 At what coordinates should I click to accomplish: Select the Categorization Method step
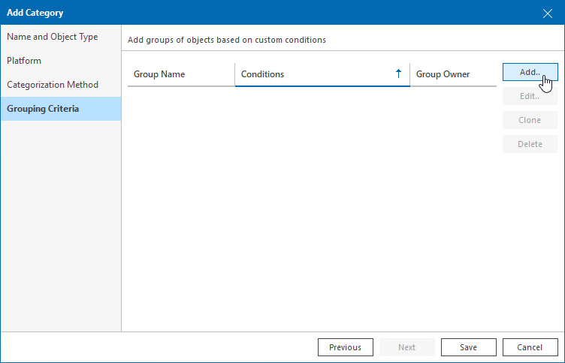click(x=61, y=85)
